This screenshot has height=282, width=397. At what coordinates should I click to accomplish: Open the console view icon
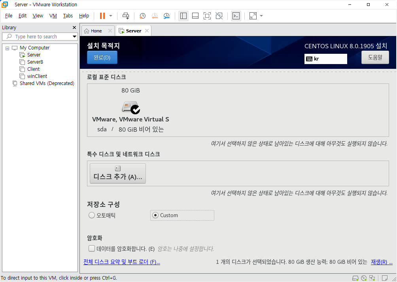click(x=236, y=16)
